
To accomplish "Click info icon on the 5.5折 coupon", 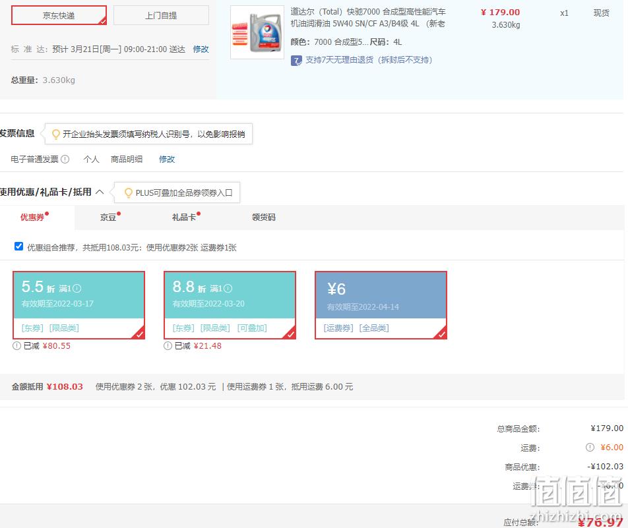I will coord(77,288).
